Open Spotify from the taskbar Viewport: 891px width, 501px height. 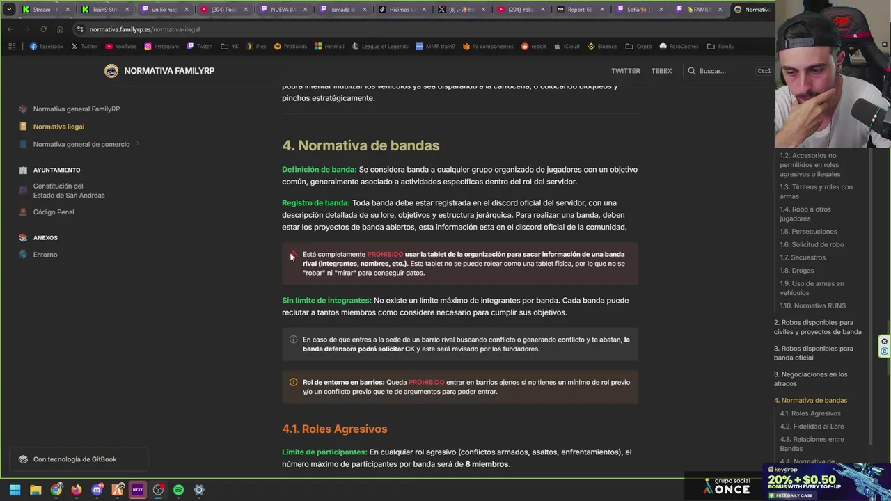click(x=178, y=490)
